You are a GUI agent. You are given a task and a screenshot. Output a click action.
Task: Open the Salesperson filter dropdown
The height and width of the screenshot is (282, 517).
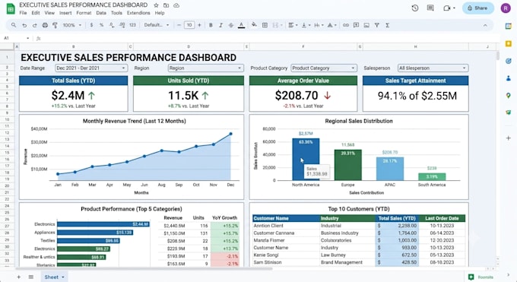click(433, 68)
